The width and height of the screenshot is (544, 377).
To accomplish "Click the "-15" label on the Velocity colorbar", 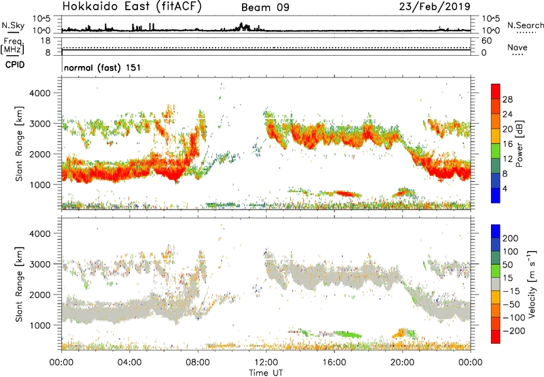I will coord(511,291).
